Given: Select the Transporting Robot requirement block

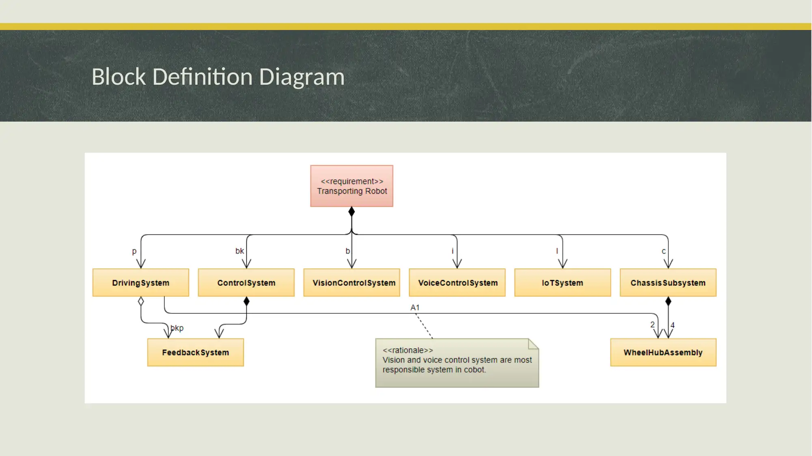Looking at the screenshot, I should (x=352, y=186).
